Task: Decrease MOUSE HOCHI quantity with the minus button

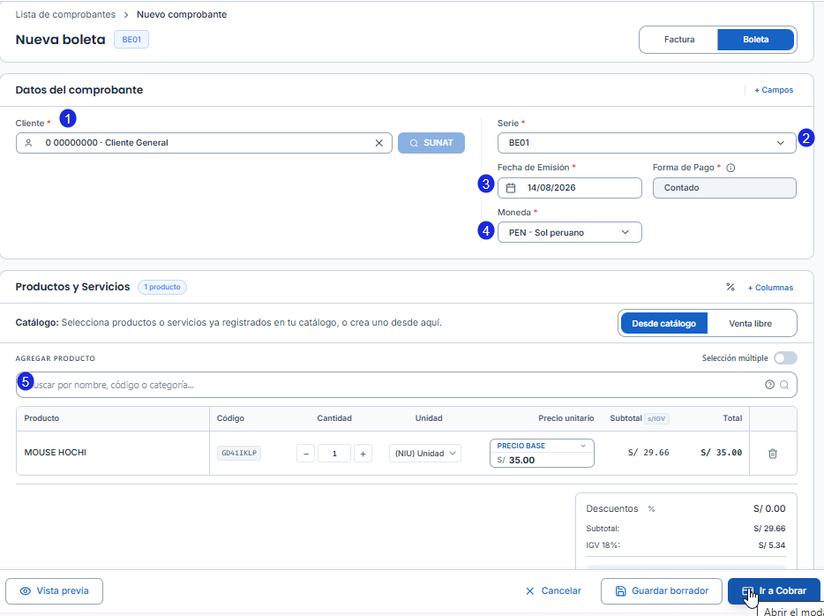Action: (306, 454)
